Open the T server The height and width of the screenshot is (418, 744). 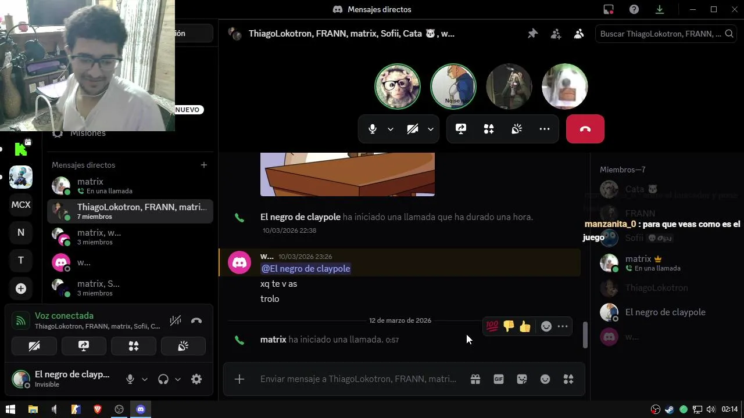click(x=21, y=260)
